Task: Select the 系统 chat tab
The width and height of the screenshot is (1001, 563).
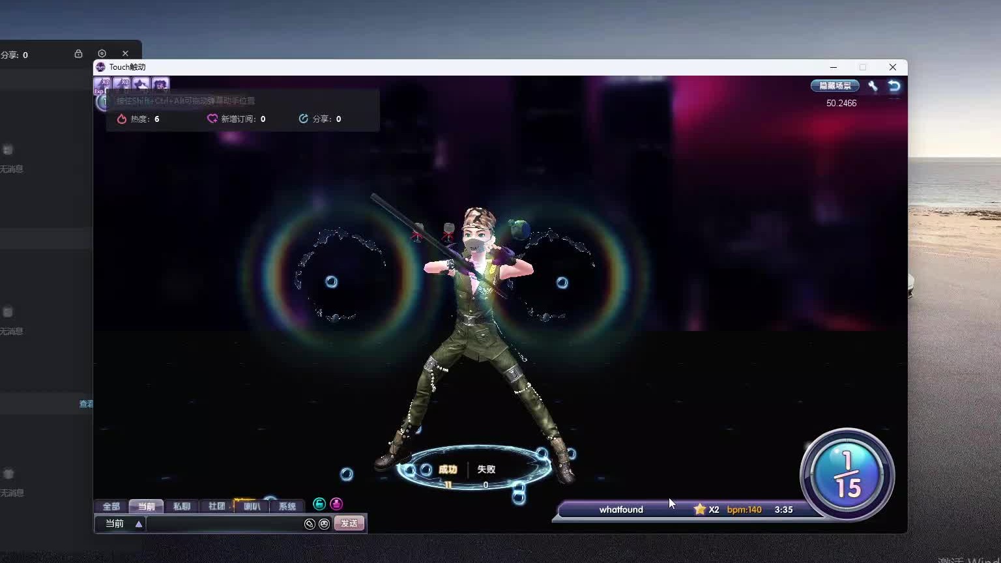Action: [x=287, y=506]
